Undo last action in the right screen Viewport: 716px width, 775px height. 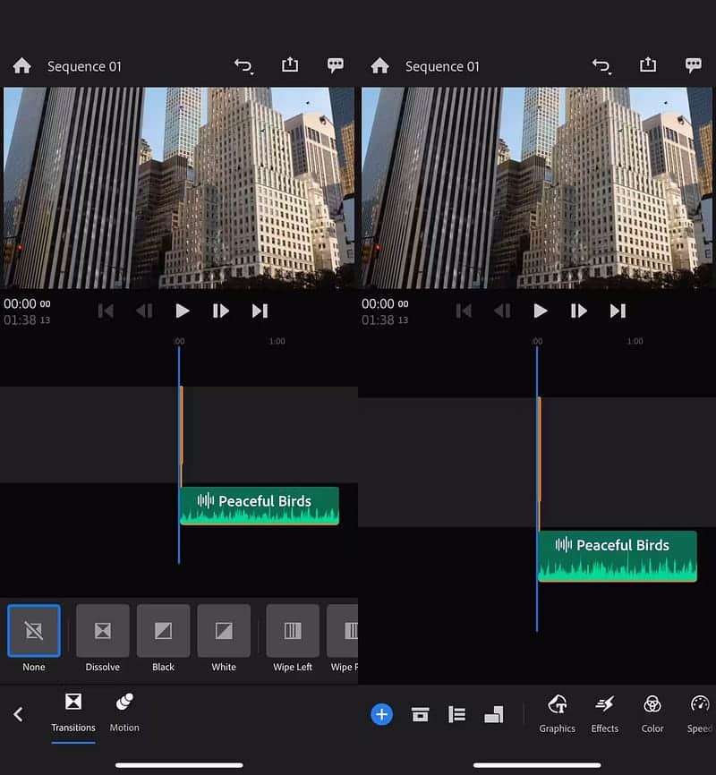click(601, 65)
